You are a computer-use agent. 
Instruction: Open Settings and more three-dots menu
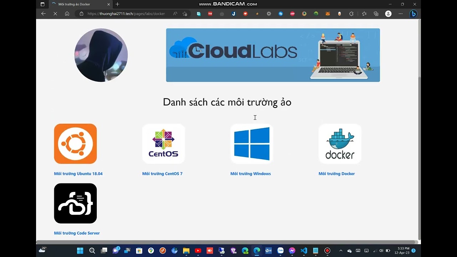pyautogui.click(x=401, y=14)
